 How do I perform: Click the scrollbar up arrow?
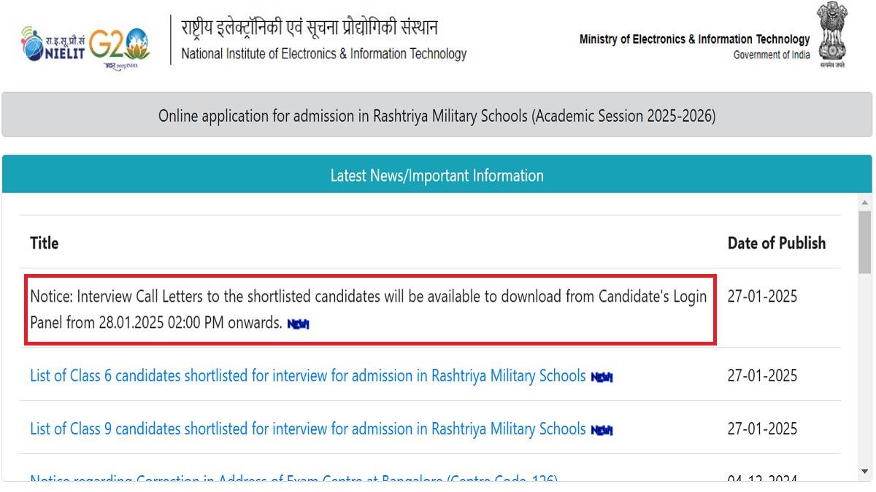pos(865,203)
